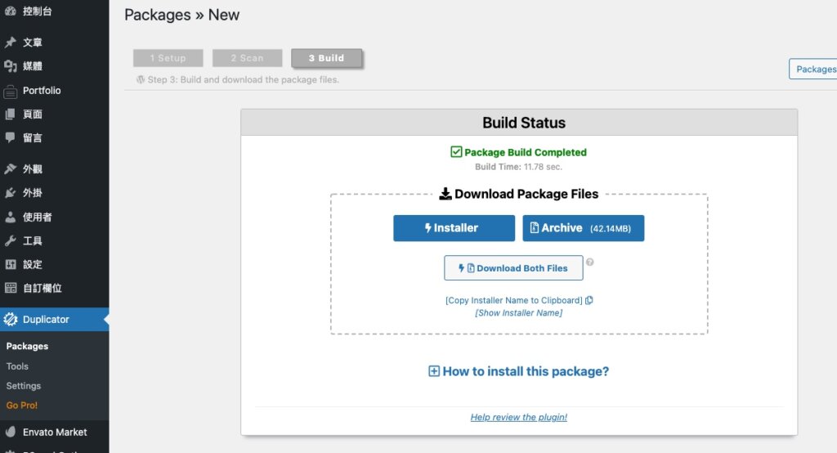Screen dimensions: 837x453
Task: Click Build Time: 11.78 sec. text
Action: [518, 167]
